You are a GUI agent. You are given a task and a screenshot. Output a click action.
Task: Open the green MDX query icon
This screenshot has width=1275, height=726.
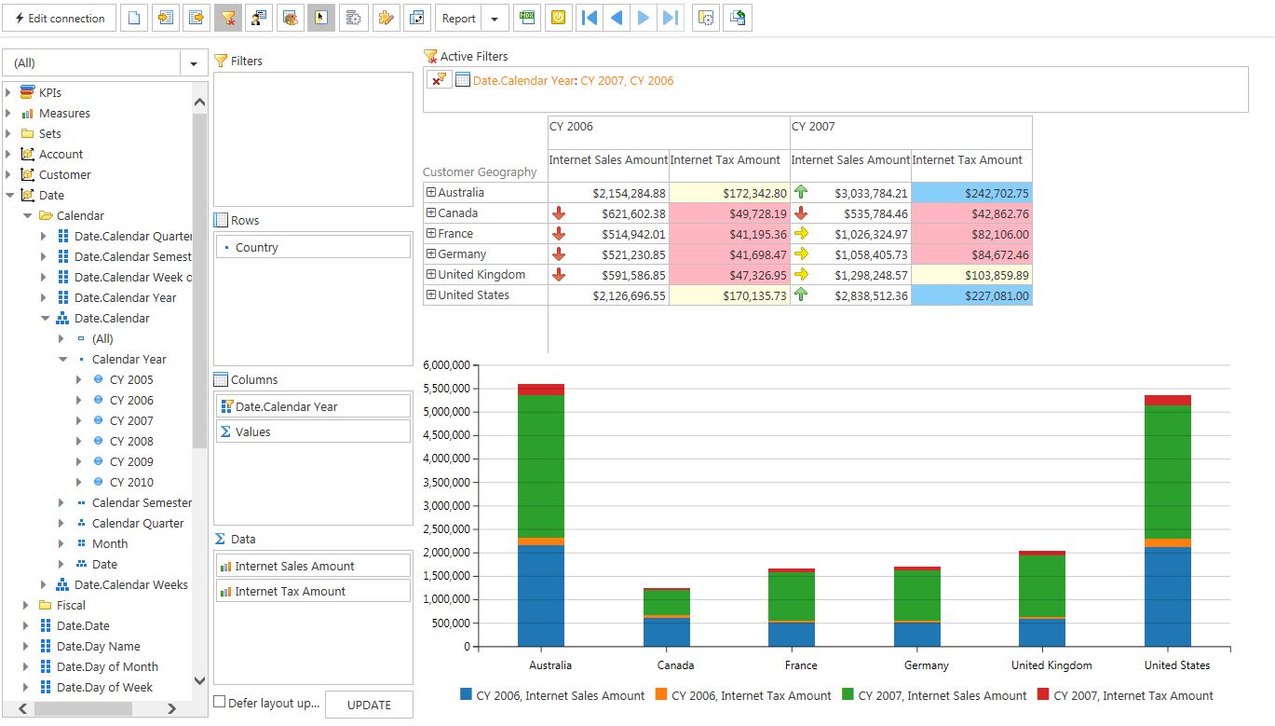tap(526, 17)
